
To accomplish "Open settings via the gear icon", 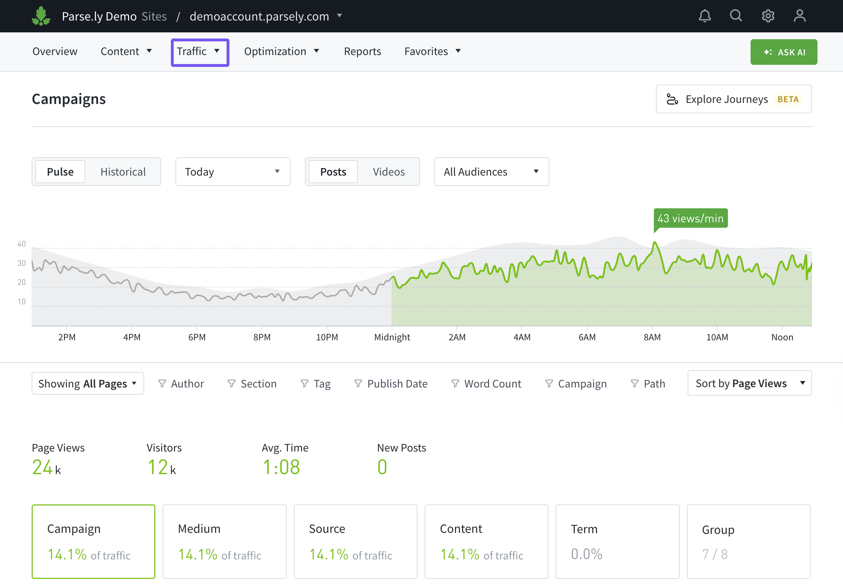I will pos(767,16).
